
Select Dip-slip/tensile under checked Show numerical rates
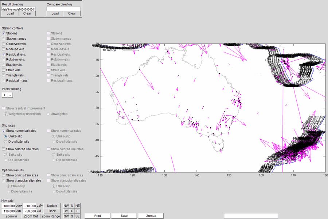5,142
